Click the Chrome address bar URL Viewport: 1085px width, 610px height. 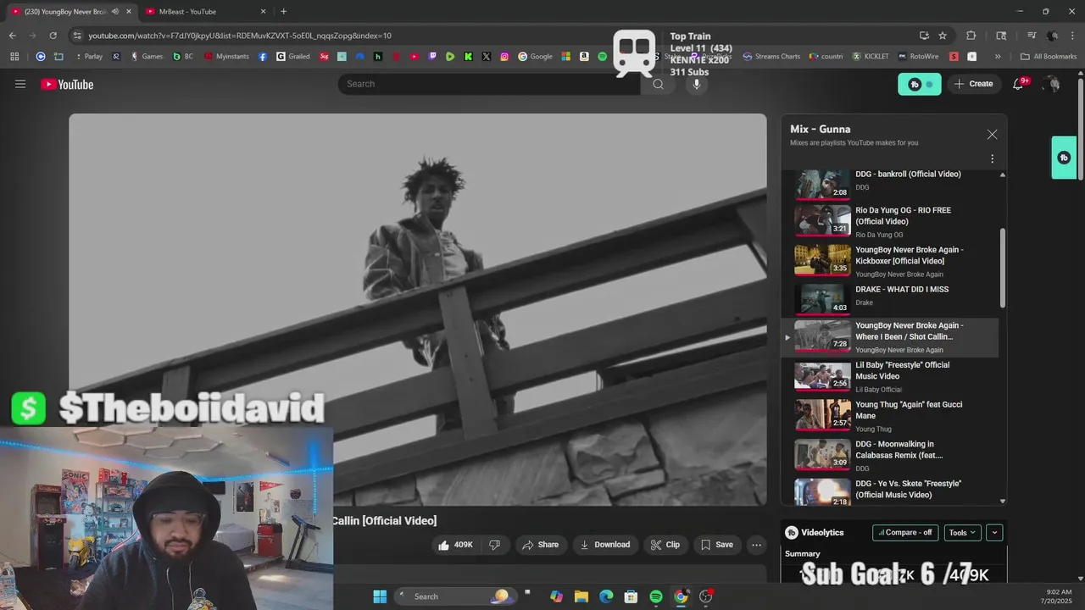click(240, 36)
